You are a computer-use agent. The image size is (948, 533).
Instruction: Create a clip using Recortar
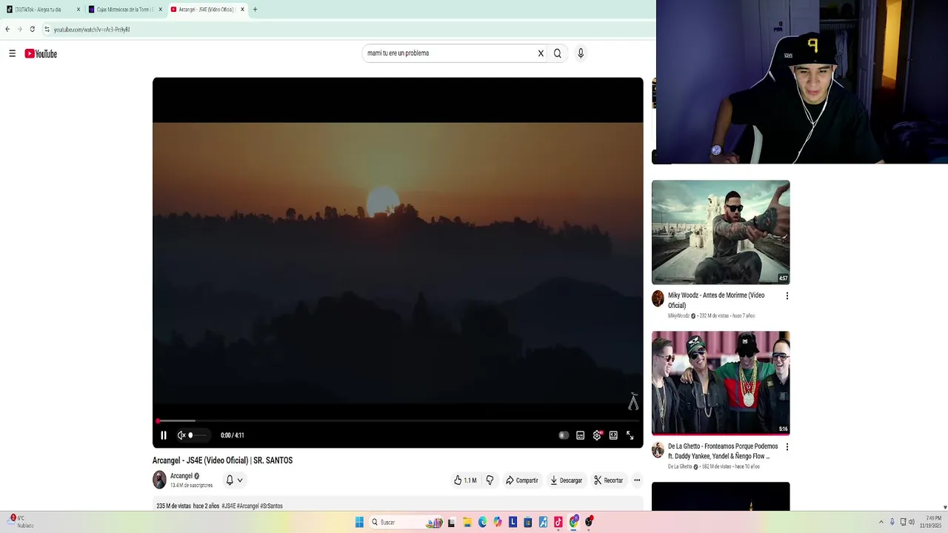pyautogui.click(x=609, y=480)
